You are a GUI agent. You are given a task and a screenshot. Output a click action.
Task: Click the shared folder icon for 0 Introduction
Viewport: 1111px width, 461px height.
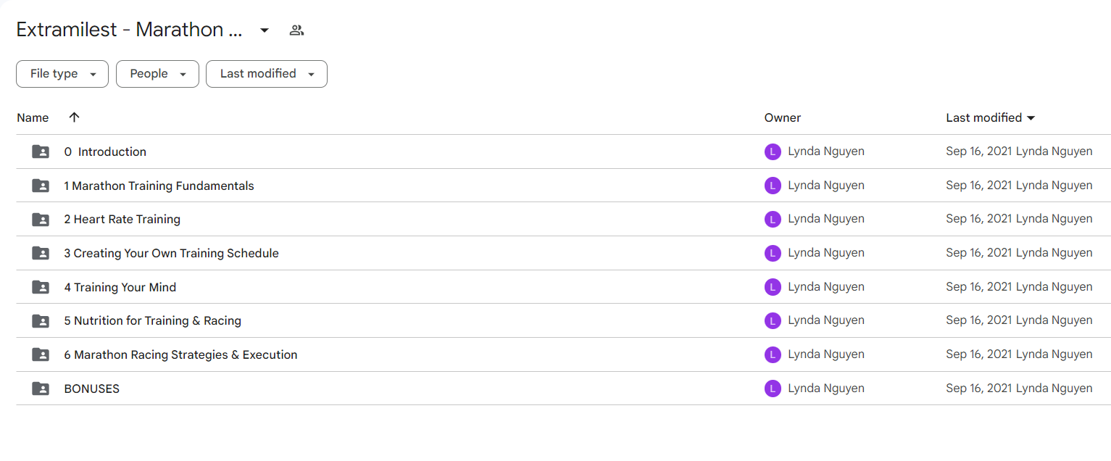[41, 151]
